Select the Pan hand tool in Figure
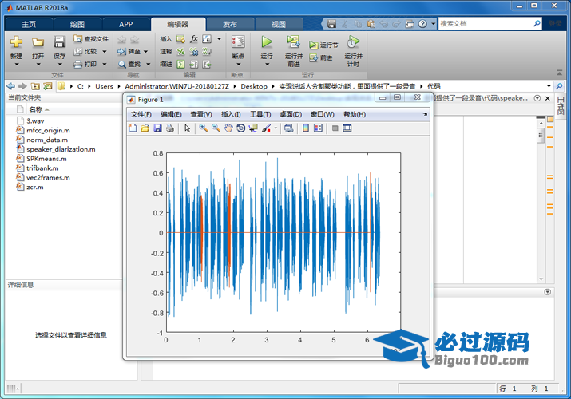This screenshot has width=571, height=399. [228, 128]
